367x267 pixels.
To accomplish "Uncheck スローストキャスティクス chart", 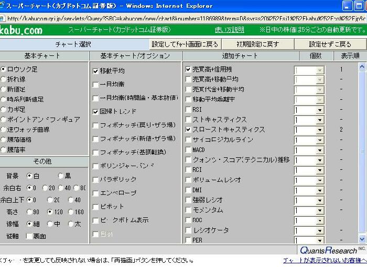I will pyautogui.click(x=188, y=130).
